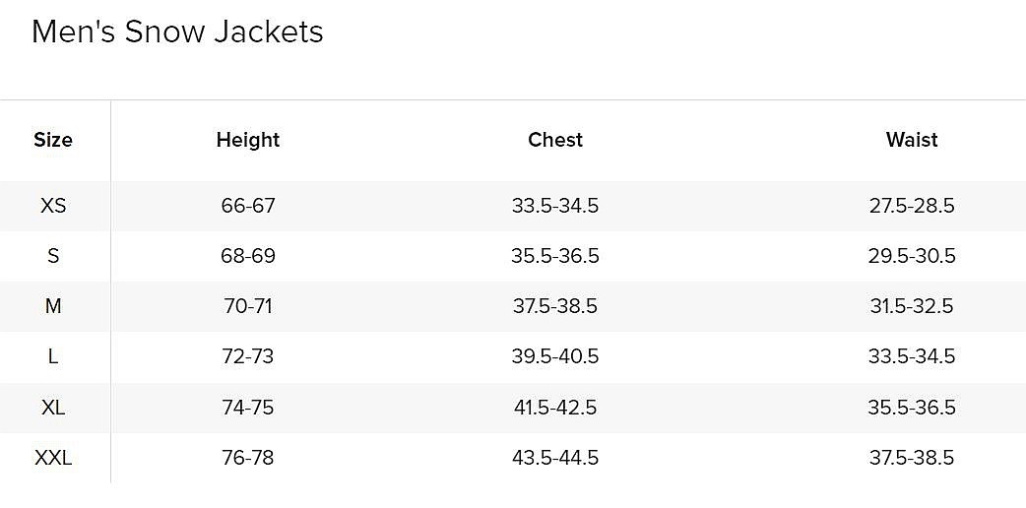Select the Chest column header
Viewport: 1026px width, 508px height.
click(555, 140)
